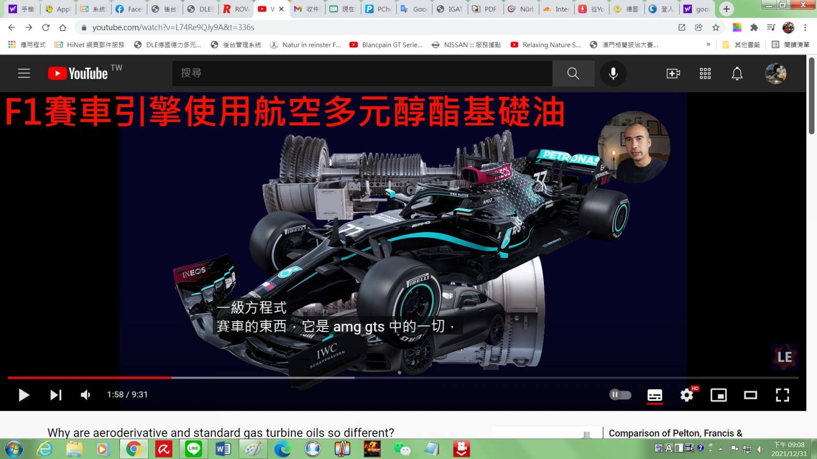Click the YouTube search input field
The image size is (817, 459).
click(x=362, y=73)
